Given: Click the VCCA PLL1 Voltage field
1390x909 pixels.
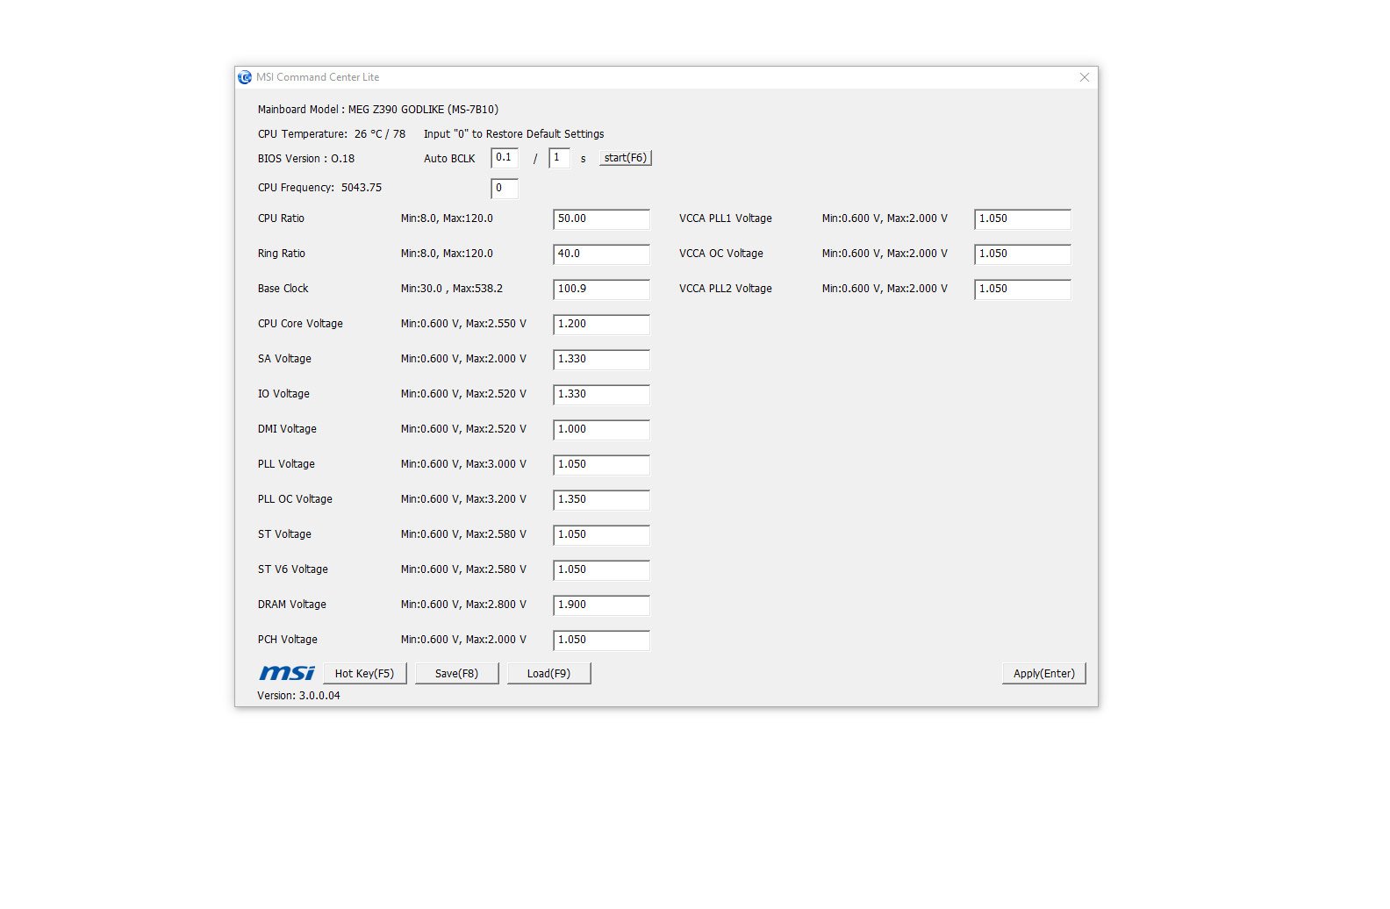Looking at the screenshot, I should click(1023, 219).
